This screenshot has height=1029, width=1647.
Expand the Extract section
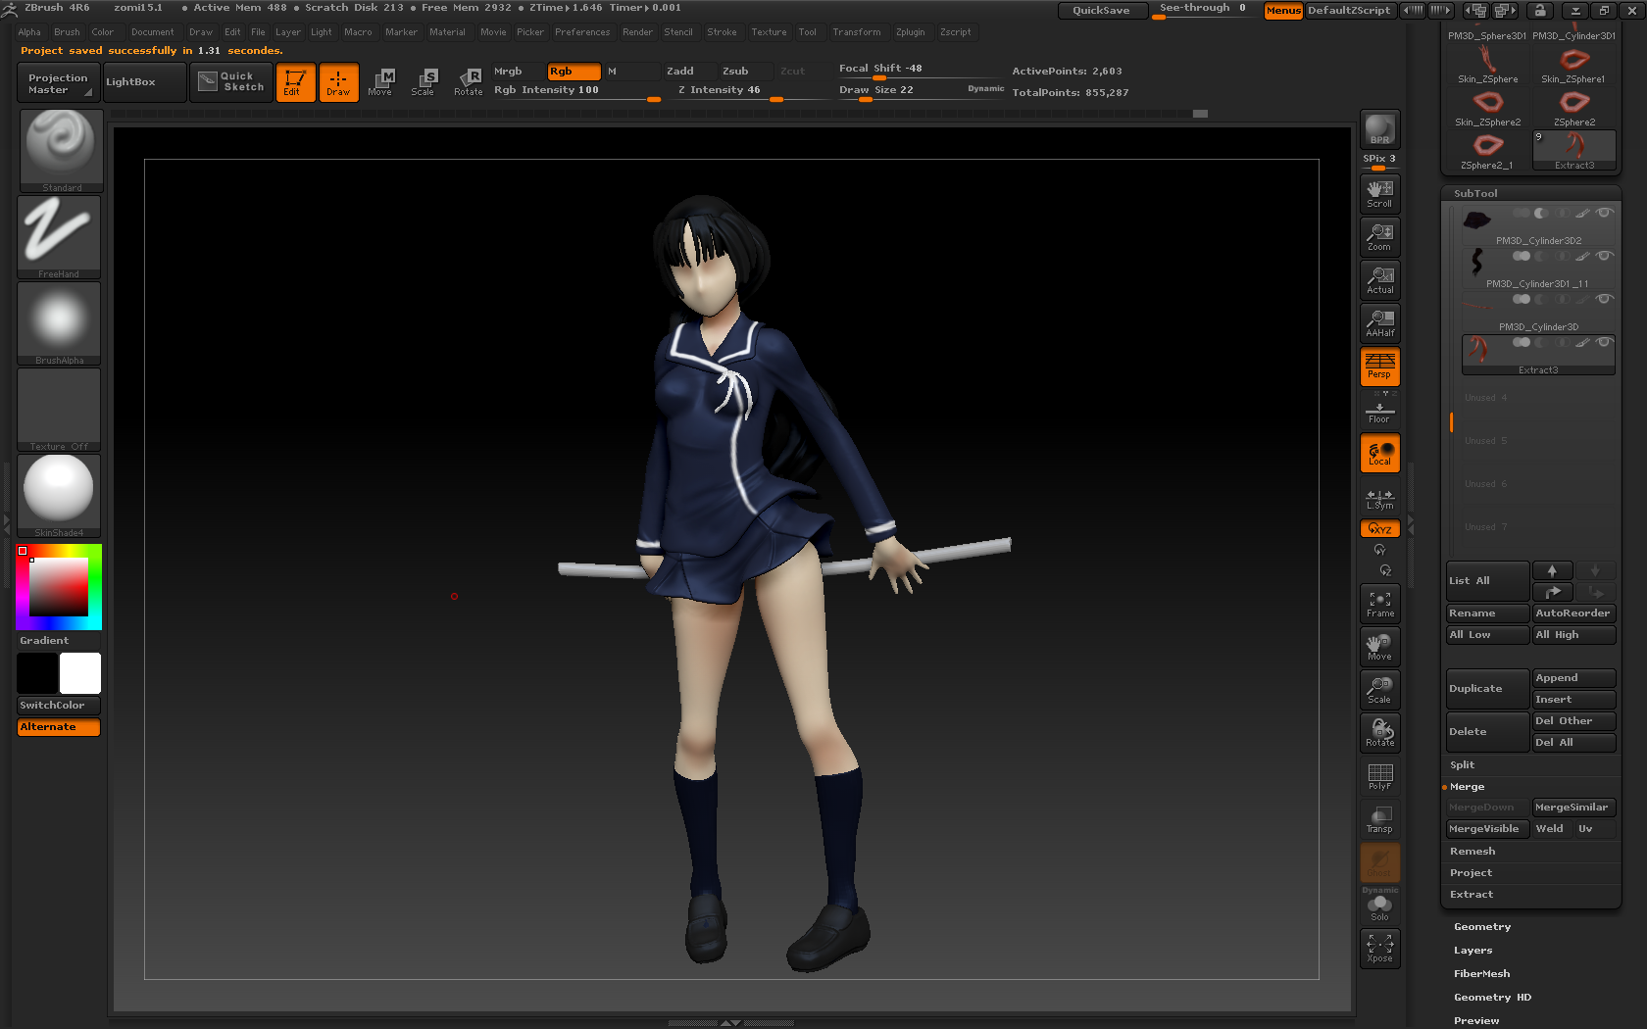pyautogui.click(x=1472, y=894)
